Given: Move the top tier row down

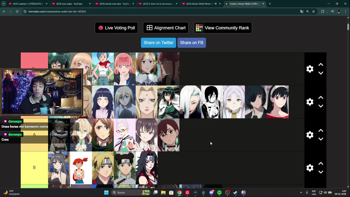Looking at the screenshot, I should (321, 73).
